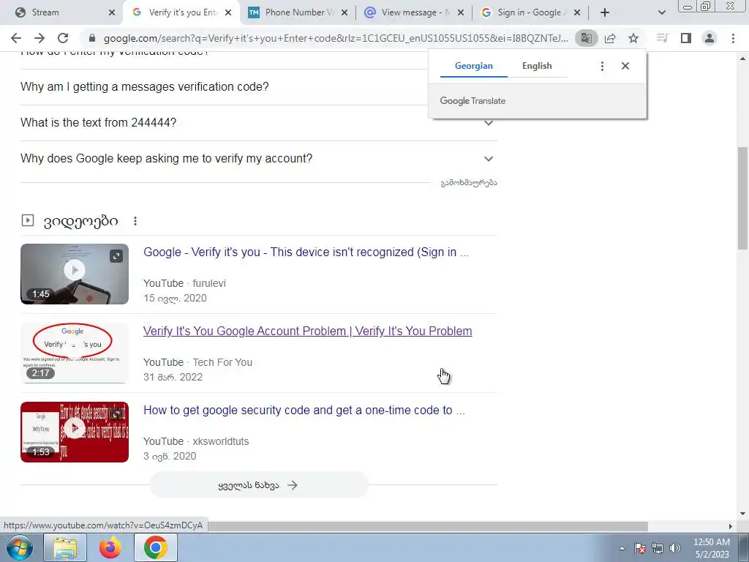
Task: Open a new tab with plus
Action: coord(605,12)
